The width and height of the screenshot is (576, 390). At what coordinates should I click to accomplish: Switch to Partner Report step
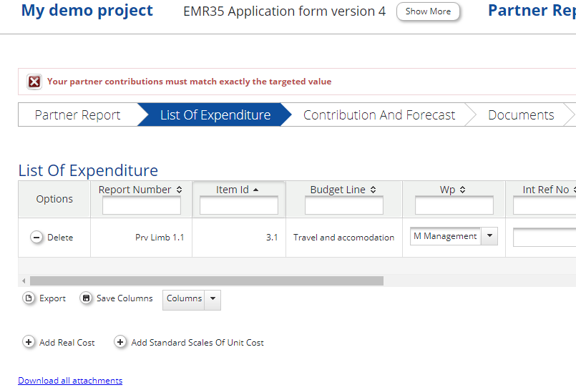77,115
